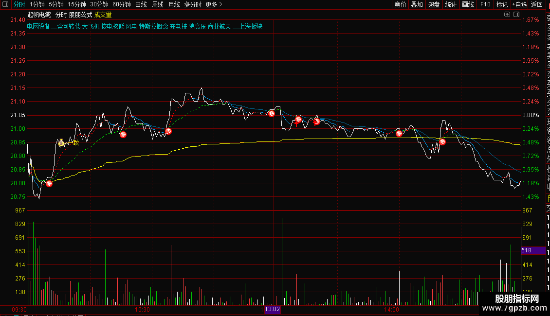This screenshot has height=316, width=550.
Task: Expand the 更多 periods menu
Action: point(214,4)
